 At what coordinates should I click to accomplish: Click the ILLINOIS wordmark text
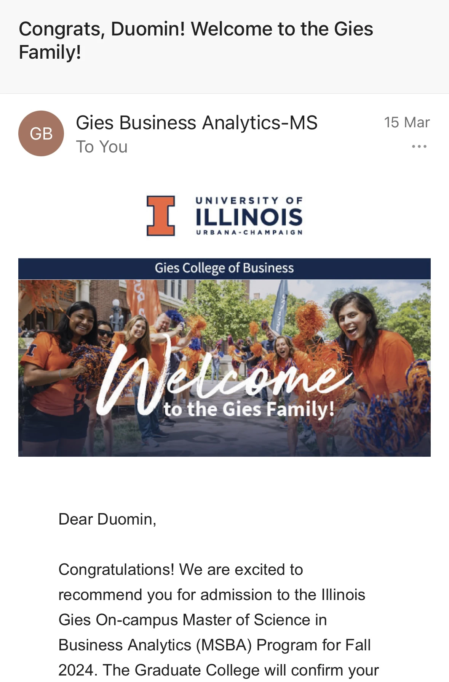point(249,217)
